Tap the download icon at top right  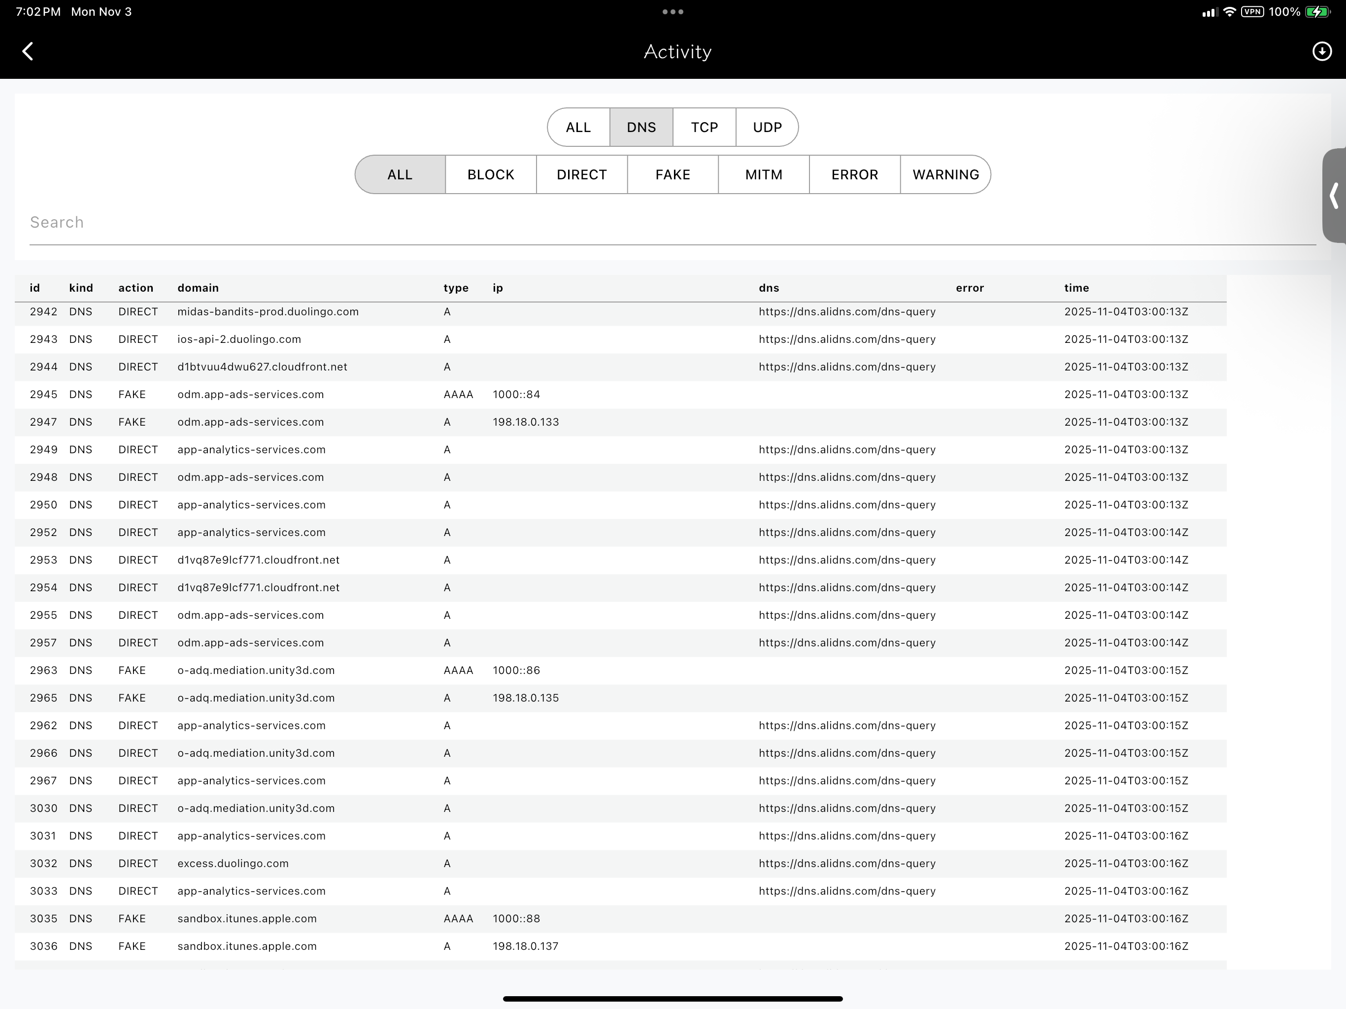point(1322,51)
